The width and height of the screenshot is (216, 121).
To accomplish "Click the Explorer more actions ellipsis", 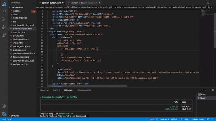I will (33, 3).
